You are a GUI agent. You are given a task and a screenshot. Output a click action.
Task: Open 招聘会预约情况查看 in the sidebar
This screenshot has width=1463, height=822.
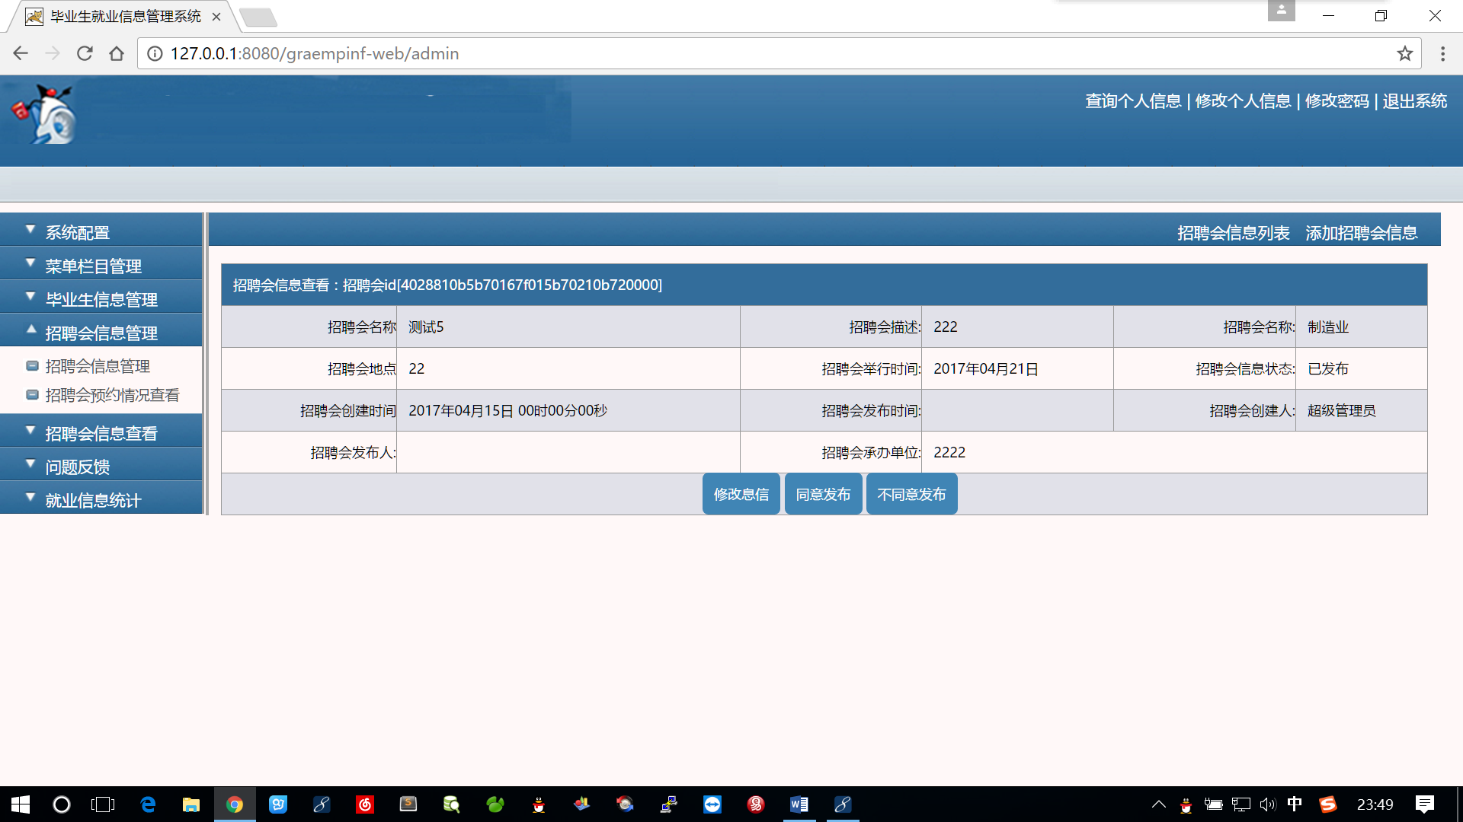[112, 395]
